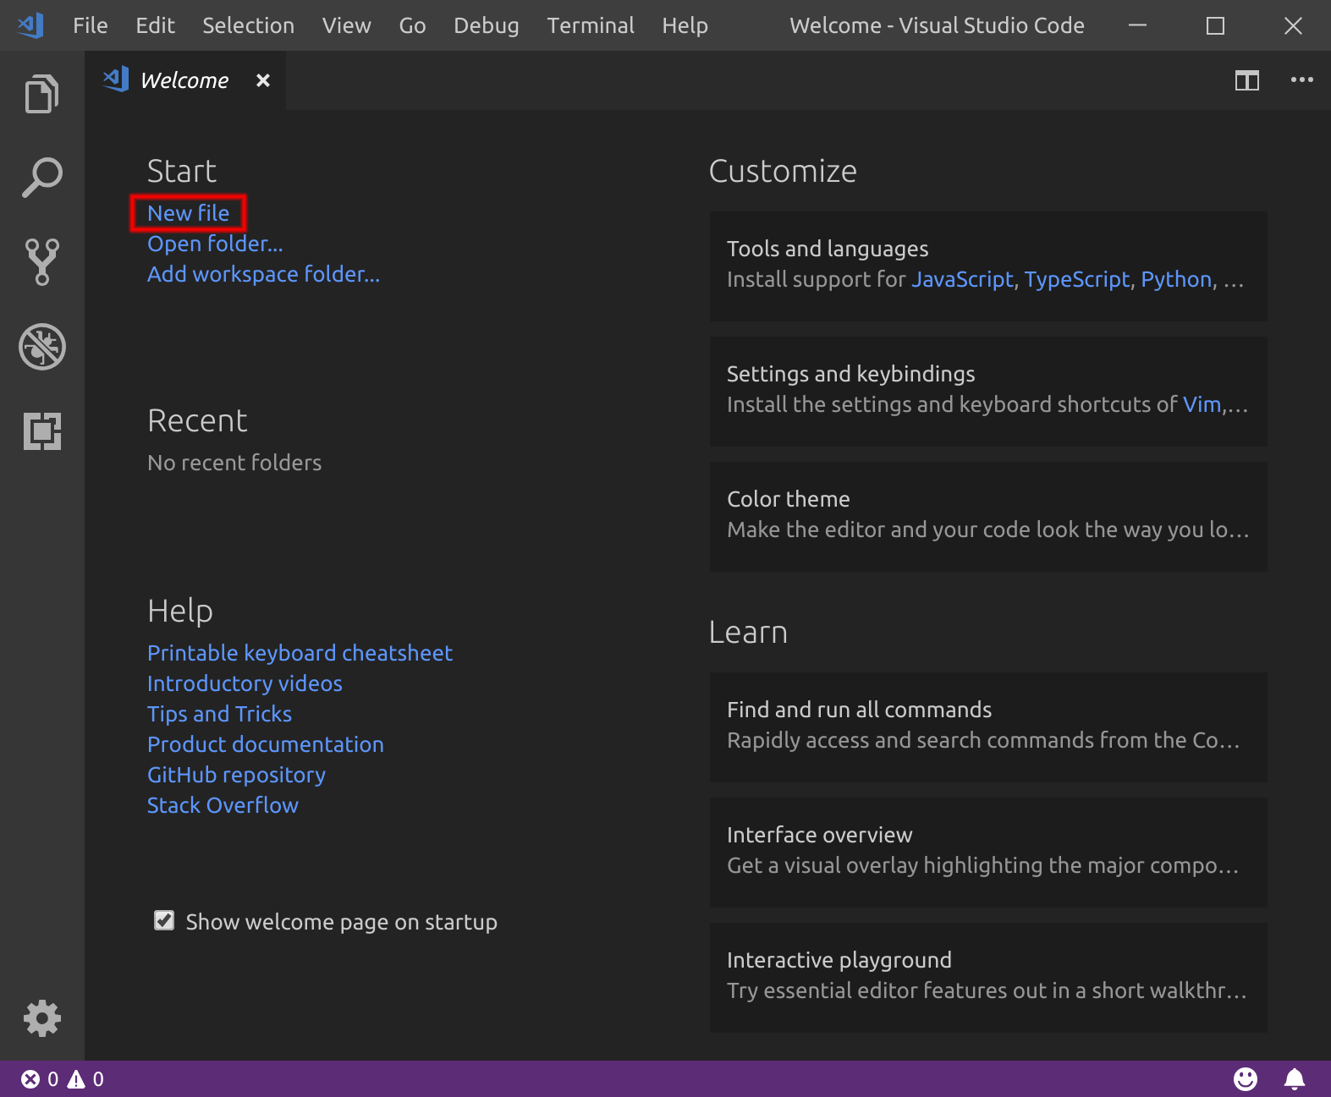The width and height of the screenshot is (1331, 1097).
Task: Open the Source Control view
Action: (41, 262)
